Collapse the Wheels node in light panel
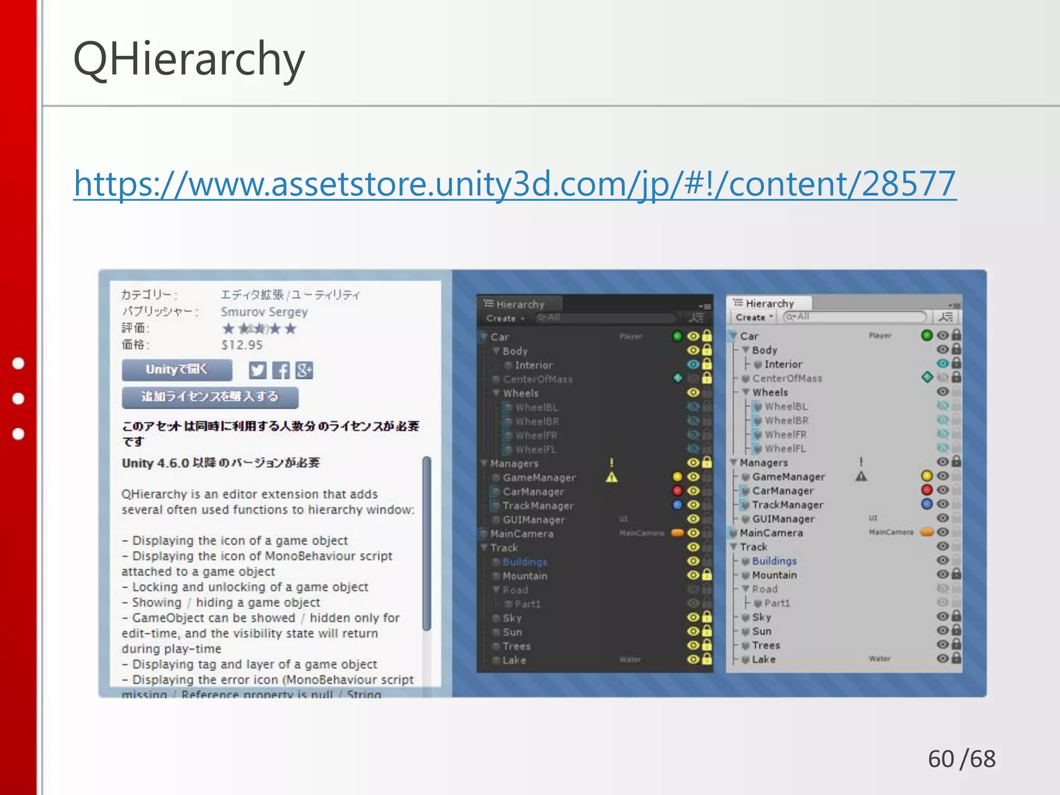 pyautogui.click(x=745, y=392)
